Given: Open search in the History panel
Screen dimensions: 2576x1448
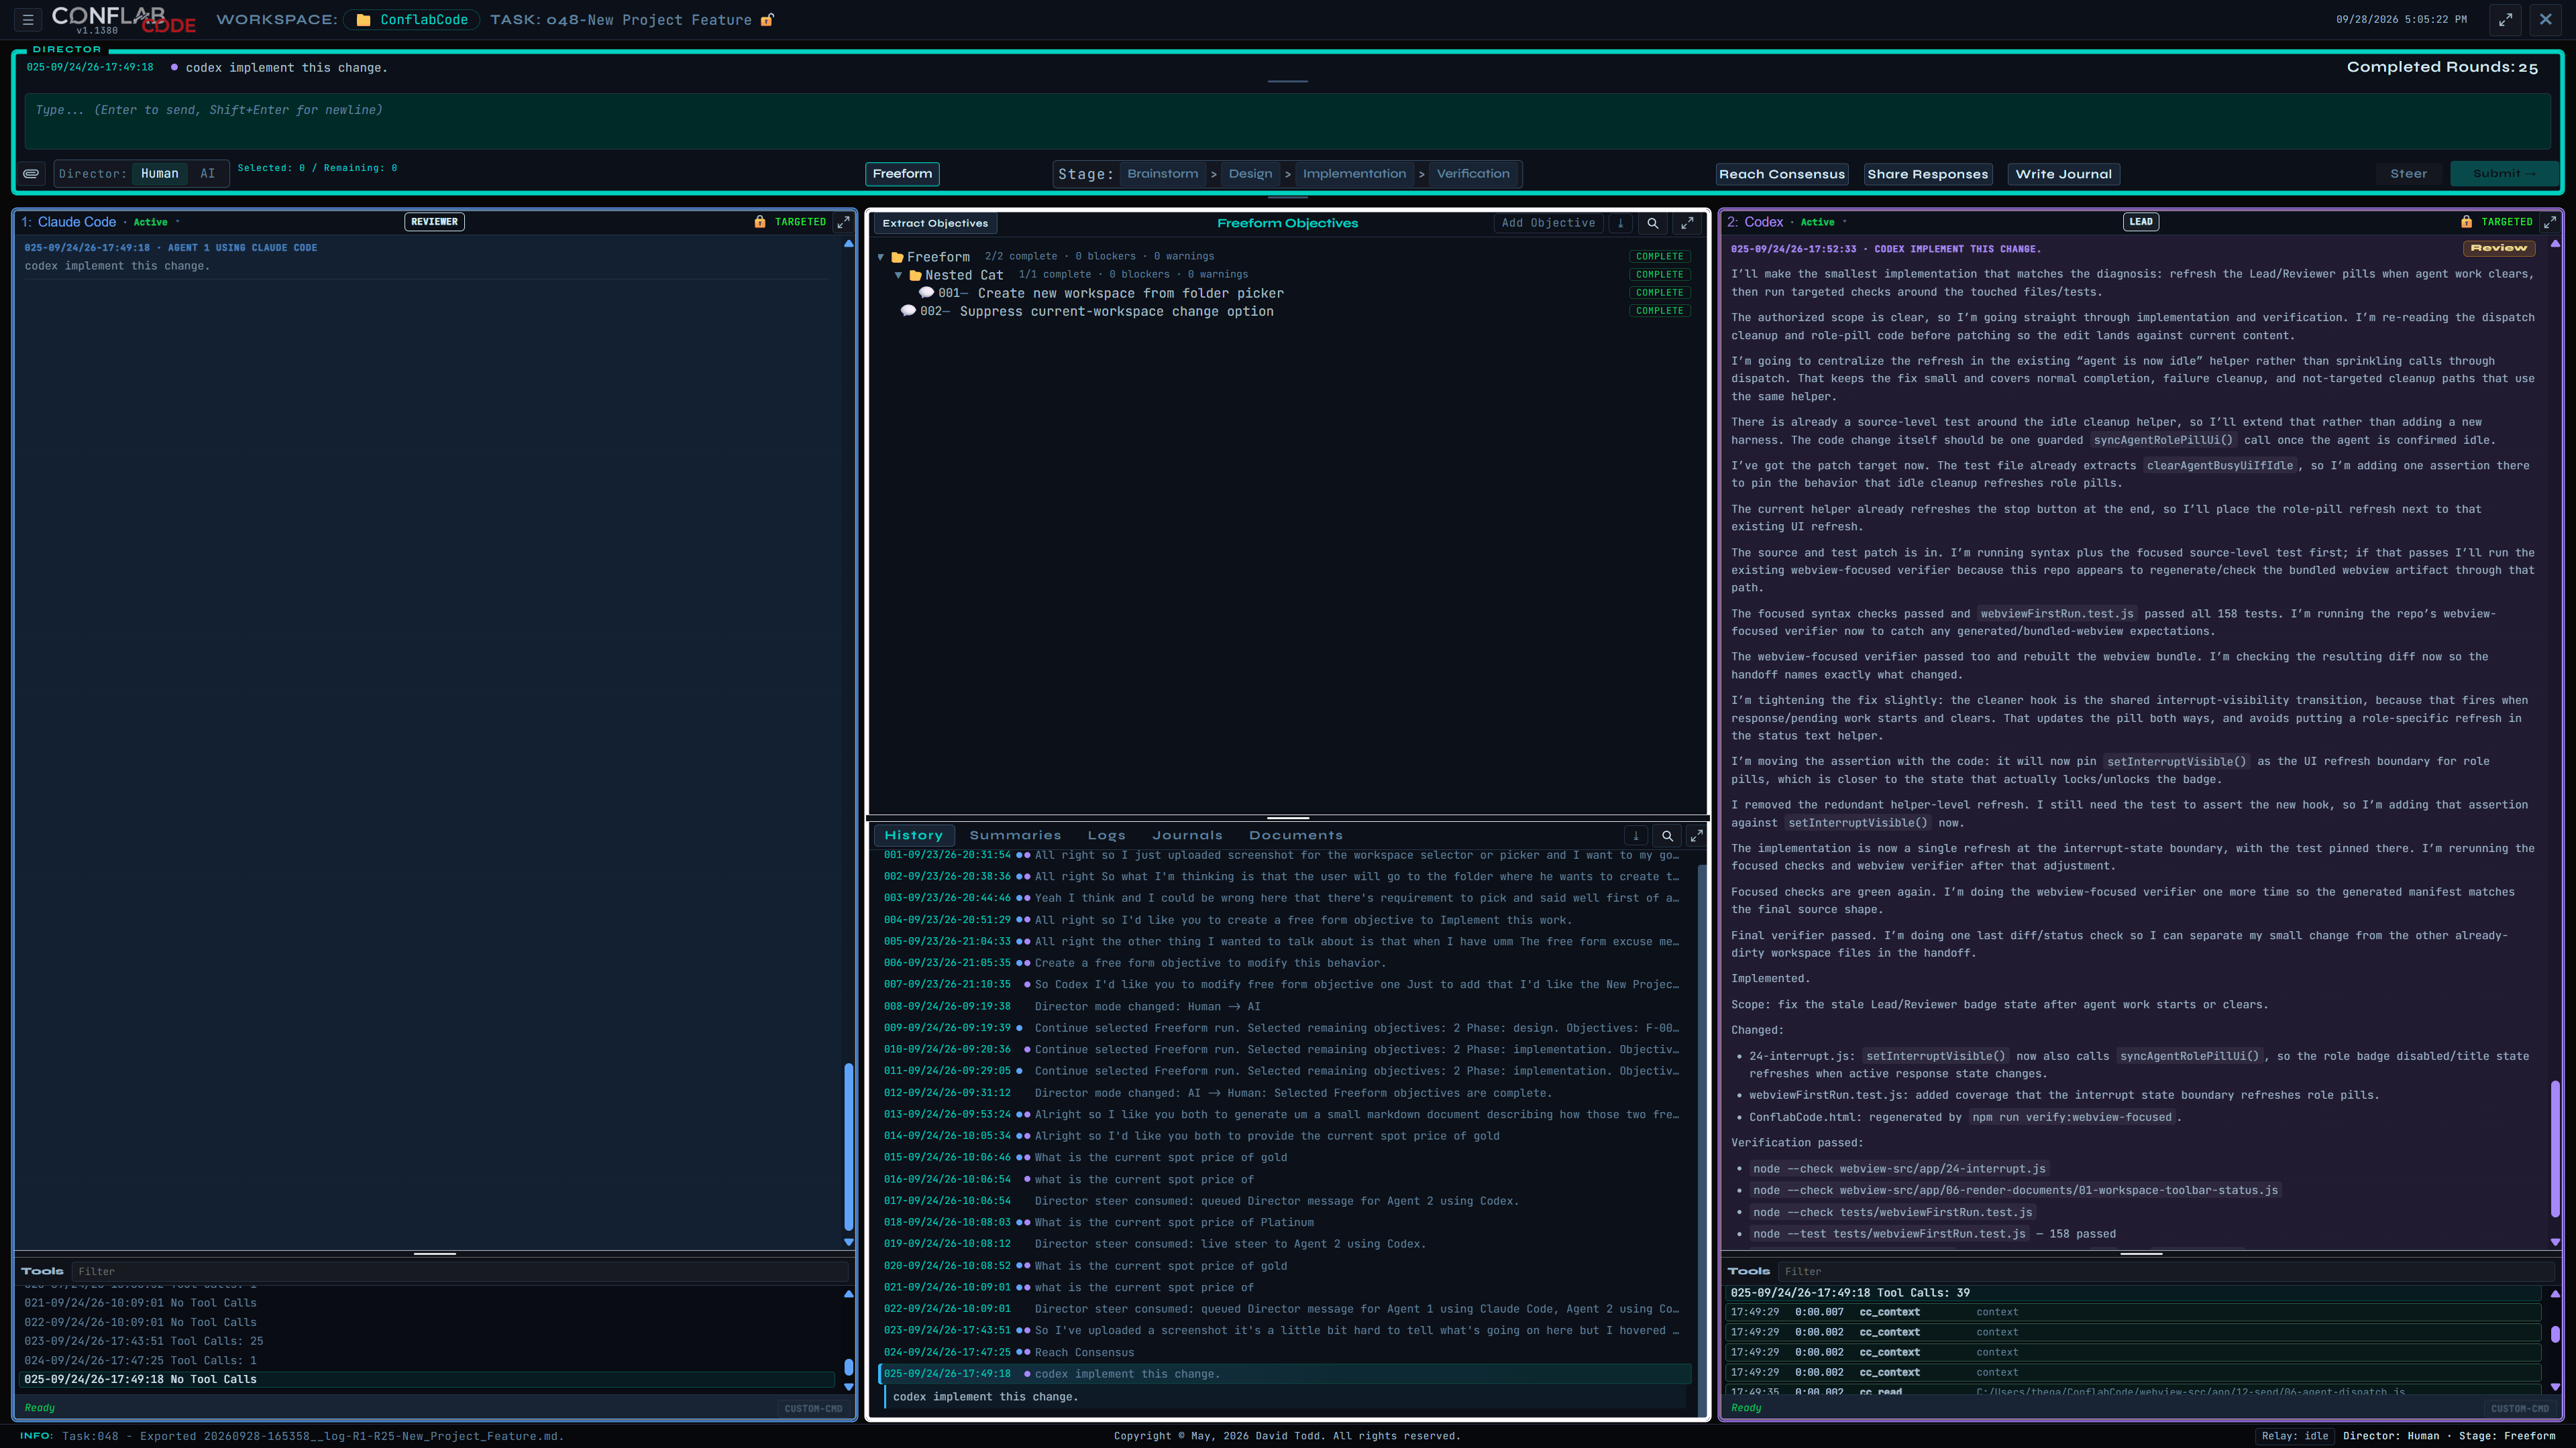Looking at the screenshot, I should [1667, 835].
